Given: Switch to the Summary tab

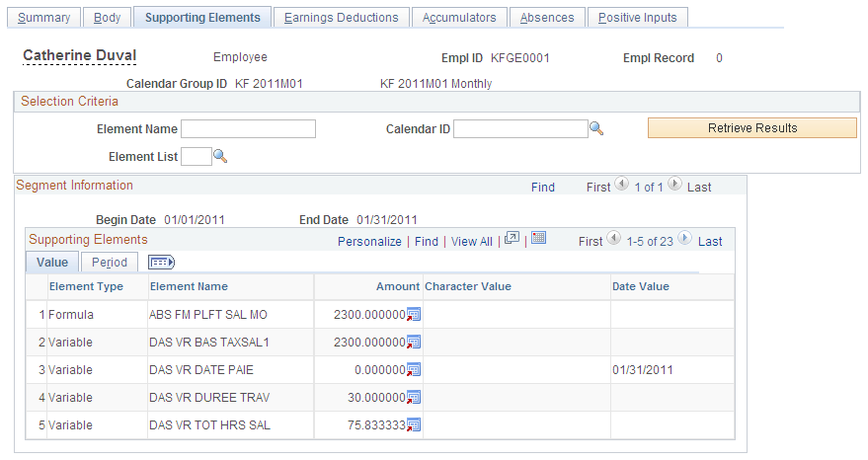Looking at the screenshot, I should (x=43, y=17).
